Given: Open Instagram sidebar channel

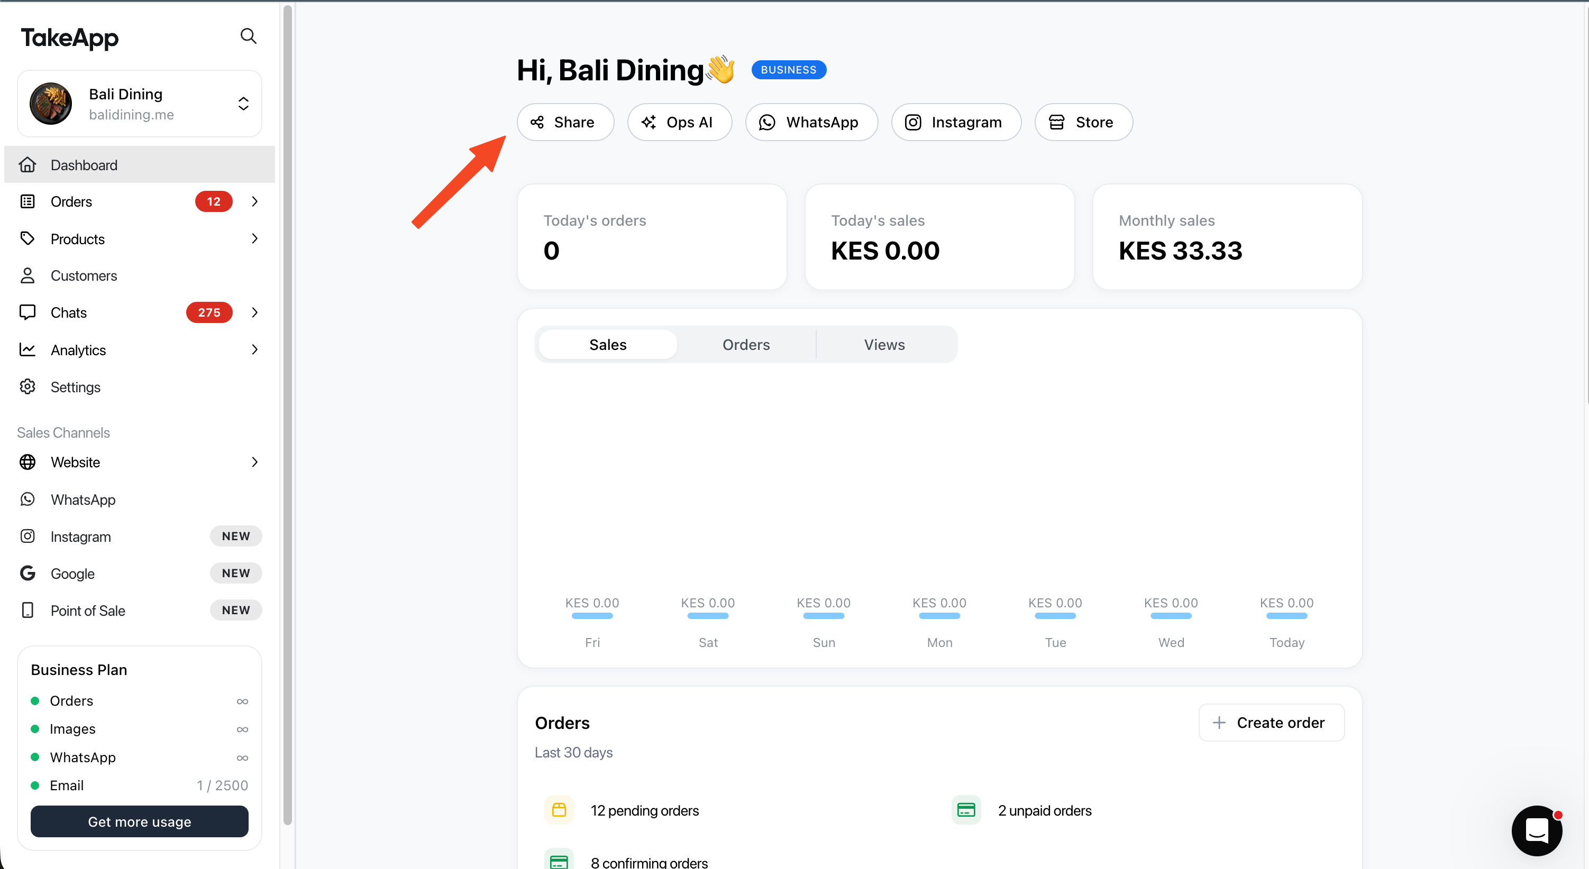Looking at the screenshot, I should tap(80, 536).
